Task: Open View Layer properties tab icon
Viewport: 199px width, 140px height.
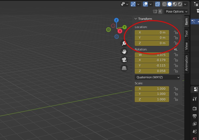Action: click(195, 124)
